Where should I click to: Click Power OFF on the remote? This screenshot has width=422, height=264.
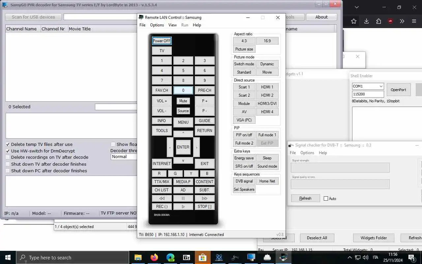tap(162, 41)
